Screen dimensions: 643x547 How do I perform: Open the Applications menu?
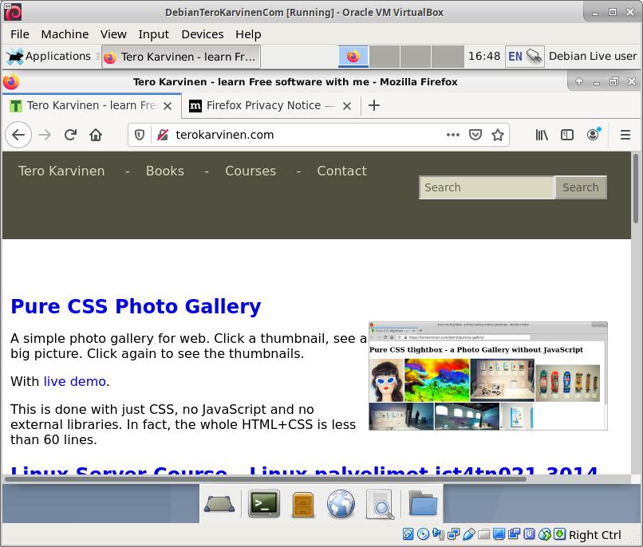tap(49, 57)
